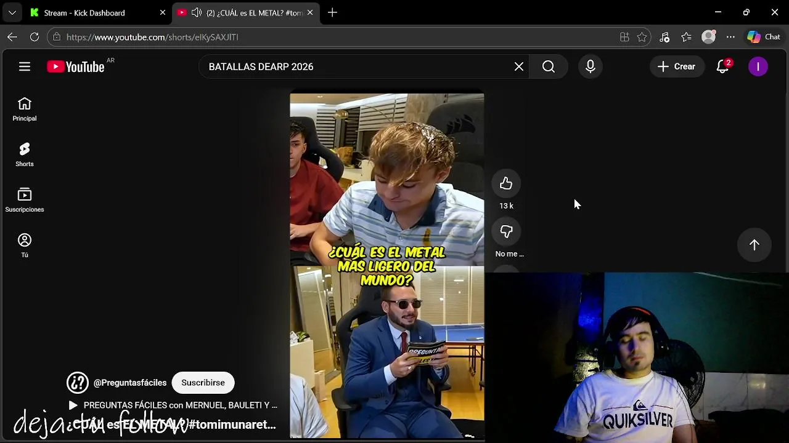The image size is (789, 443).
Task: Clear the search box with X
Action: click(519, 66)
